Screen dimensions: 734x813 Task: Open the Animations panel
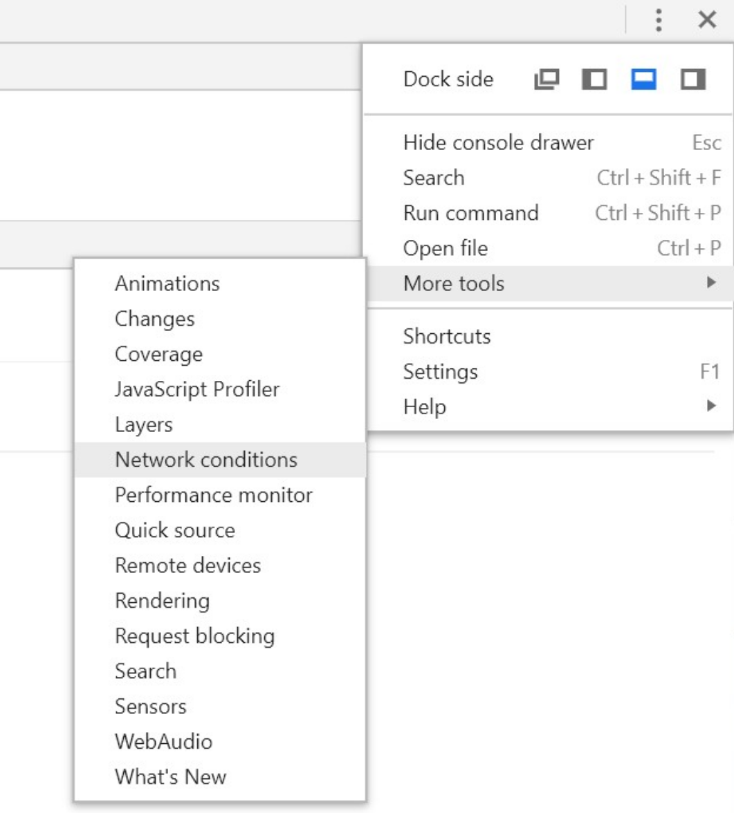click(x=167, y=283)
